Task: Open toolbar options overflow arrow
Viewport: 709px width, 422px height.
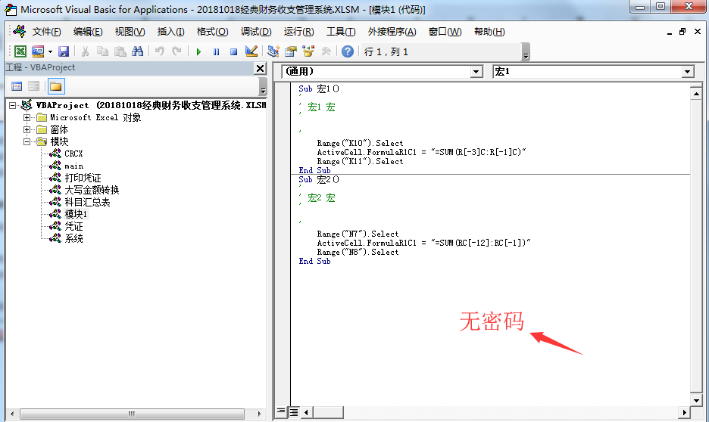Action: 526,52
